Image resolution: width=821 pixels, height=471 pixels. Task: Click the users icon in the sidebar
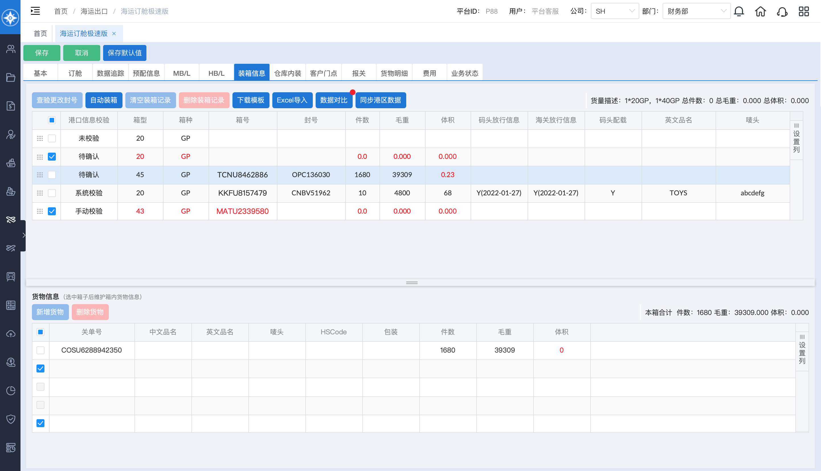(11, 49)
